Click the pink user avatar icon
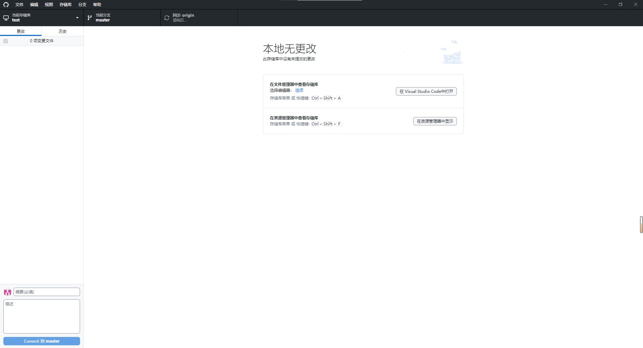 coord(7,292)
